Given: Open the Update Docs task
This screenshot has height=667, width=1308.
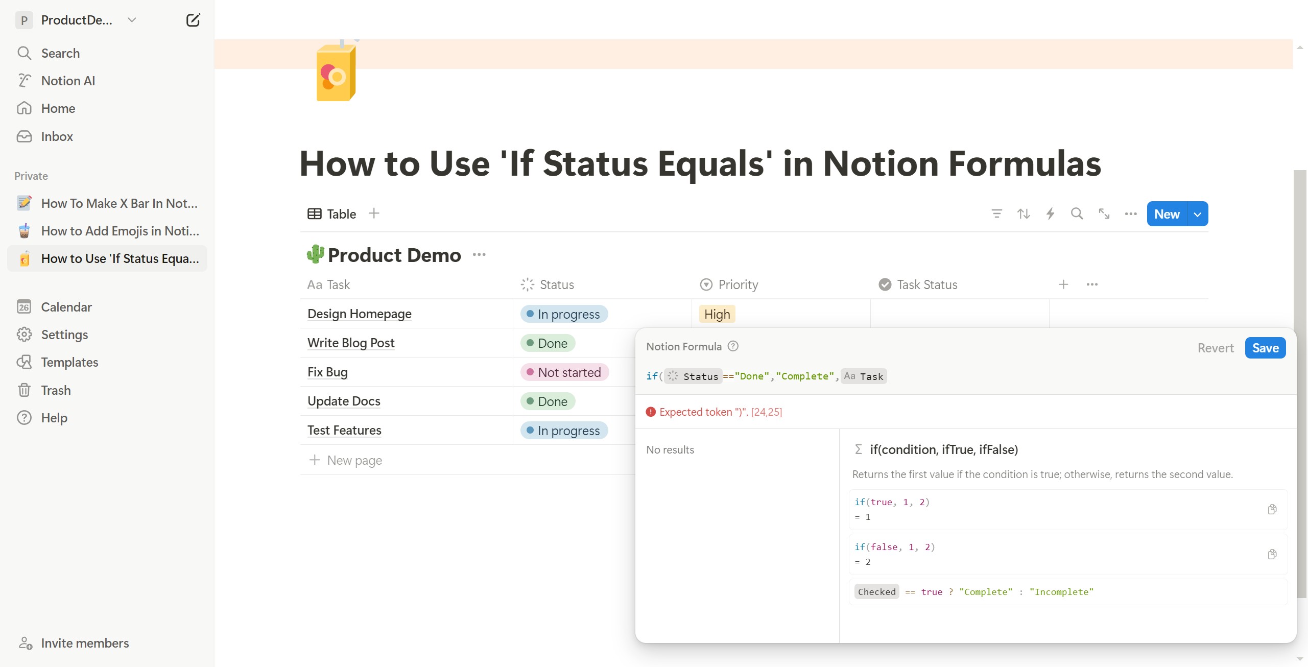Looking at the screenshot, I should pyautogui.click(x=344, y=401).
